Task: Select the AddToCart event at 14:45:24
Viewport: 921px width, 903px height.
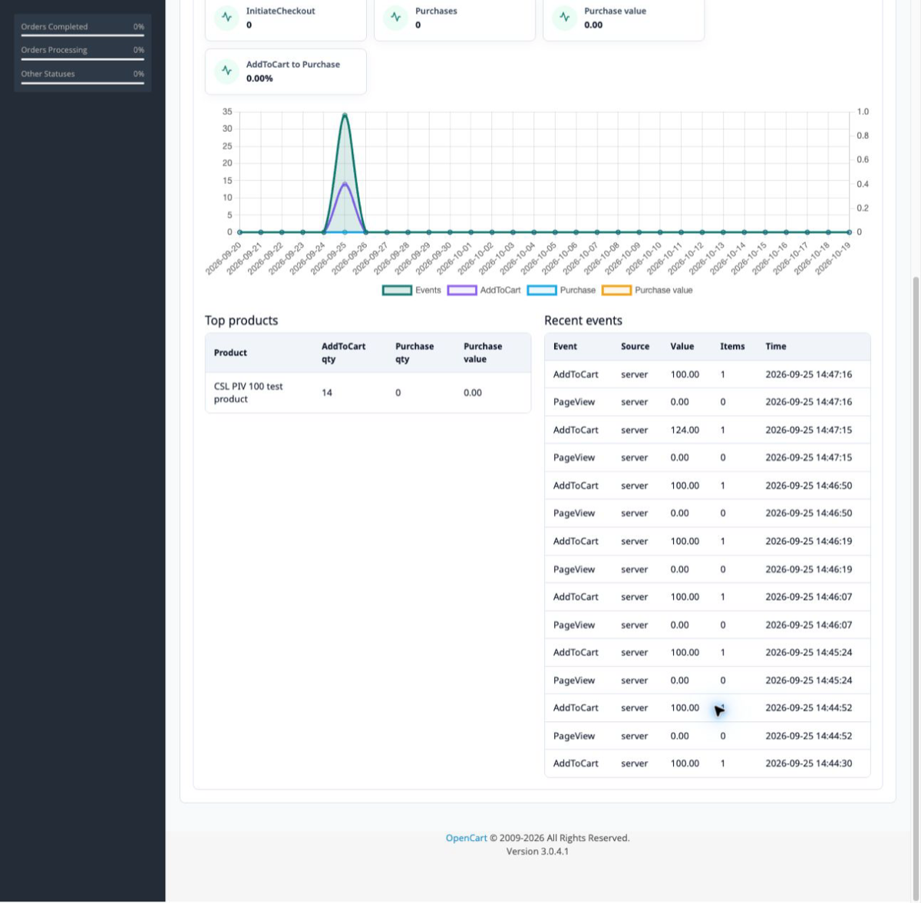Action: pos(576,652)
